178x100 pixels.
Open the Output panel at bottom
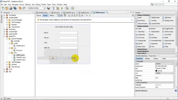click(7, 98)
